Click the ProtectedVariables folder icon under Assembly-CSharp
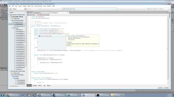 coord(13,20)
